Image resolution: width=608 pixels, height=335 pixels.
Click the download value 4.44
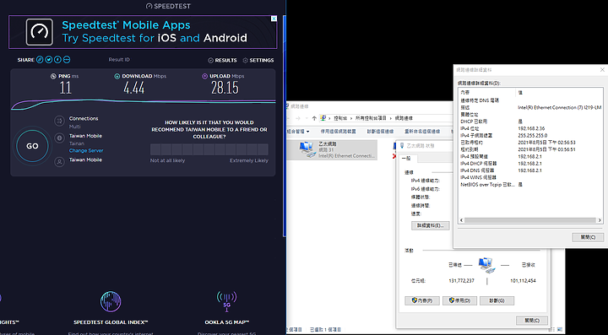[134, 88]
